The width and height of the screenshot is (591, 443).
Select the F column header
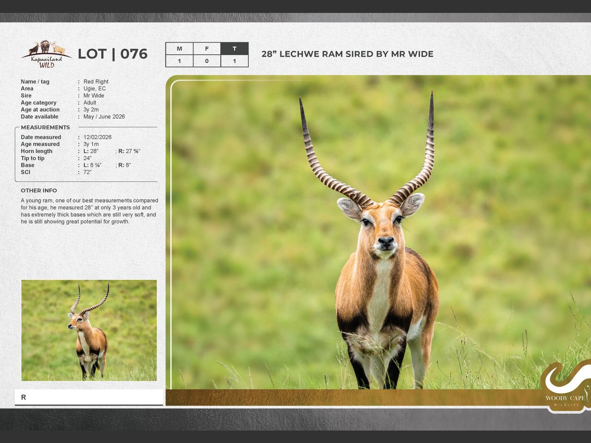point(207,48)
